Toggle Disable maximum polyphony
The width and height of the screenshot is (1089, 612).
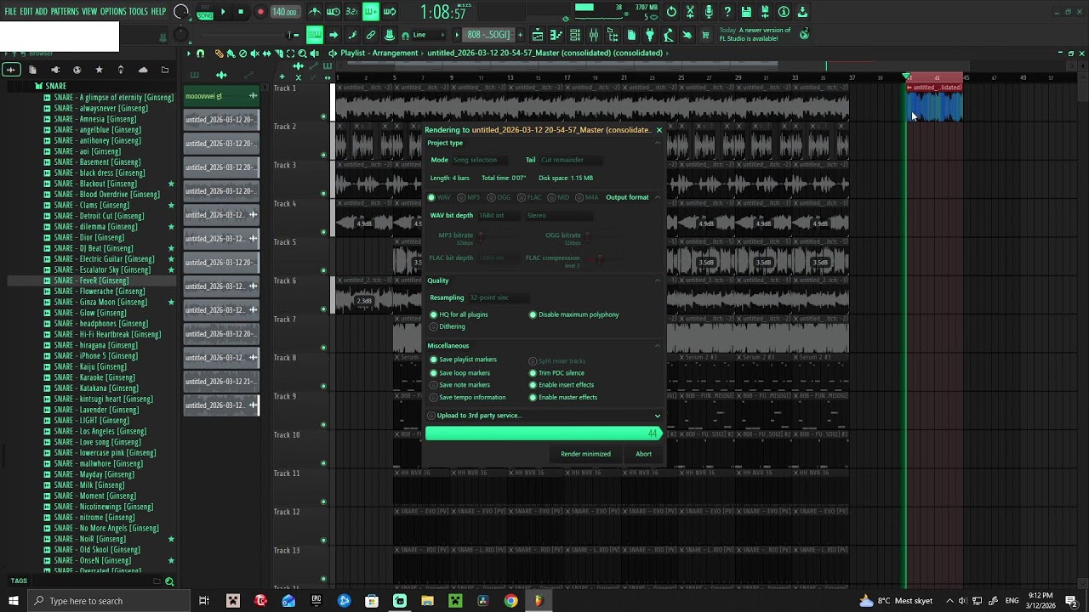[574, 314]
